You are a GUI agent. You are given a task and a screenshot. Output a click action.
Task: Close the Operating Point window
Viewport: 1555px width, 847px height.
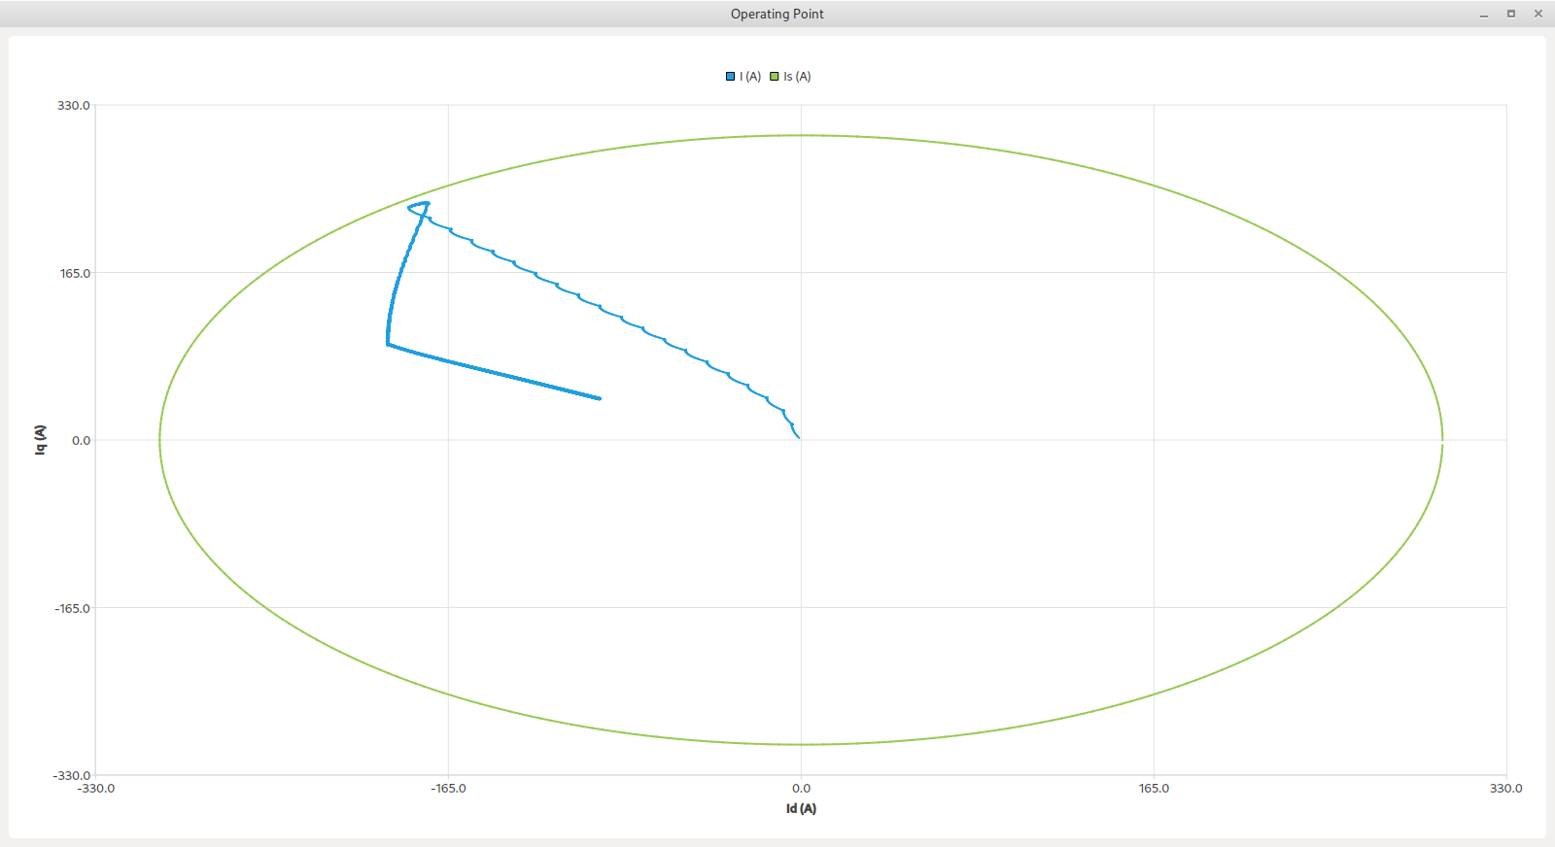1538,14
